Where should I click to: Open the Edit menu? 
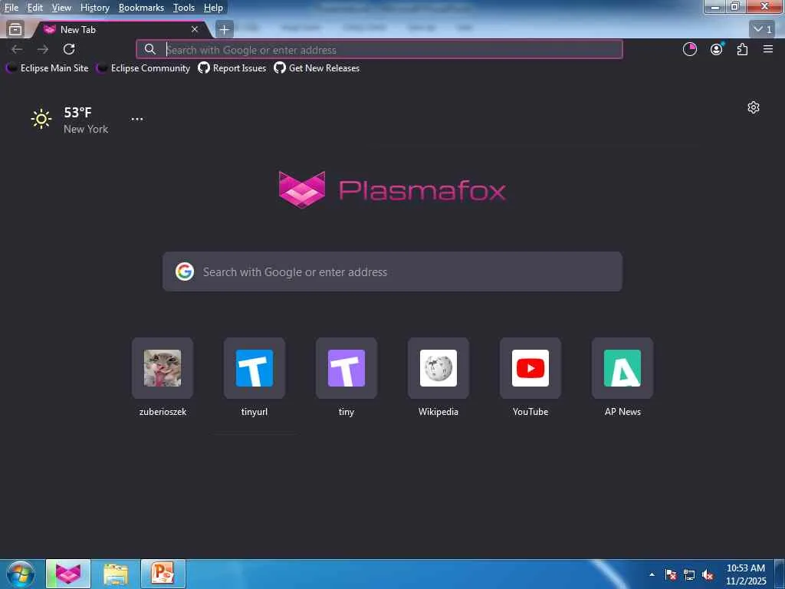click(x=34, y=8)
